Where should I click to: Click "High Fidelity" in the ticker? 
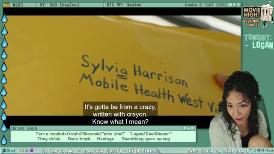pos(146,151)
